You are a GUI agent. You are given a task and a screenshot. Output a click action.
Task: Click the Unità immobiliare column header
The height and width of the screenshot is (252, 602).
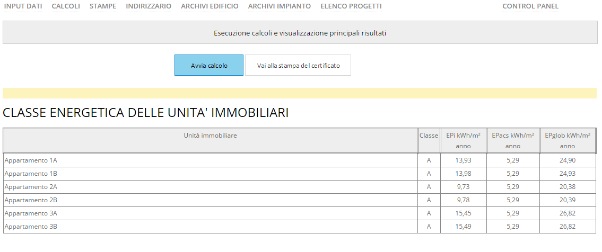[211, 140]
